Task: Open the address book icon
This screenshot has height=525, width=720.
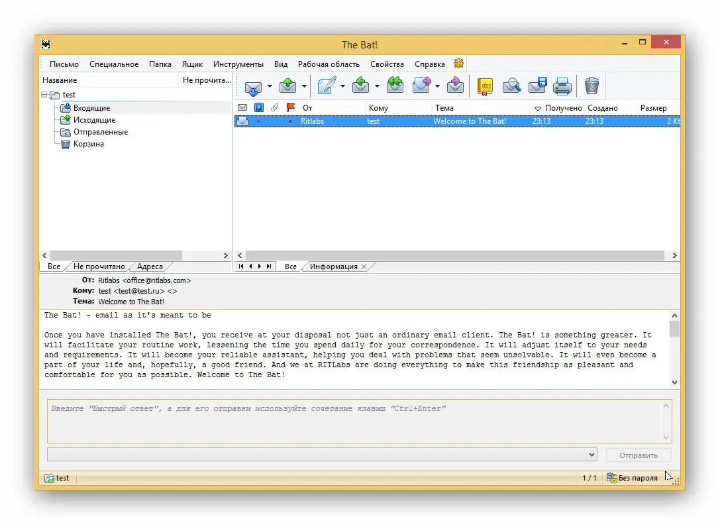Action: coord(486,86)
